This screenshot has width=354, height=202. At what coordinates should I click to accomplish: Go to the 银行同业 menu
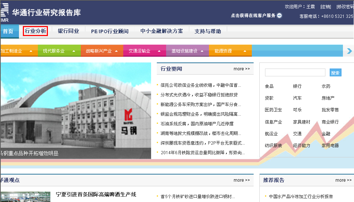69,31
